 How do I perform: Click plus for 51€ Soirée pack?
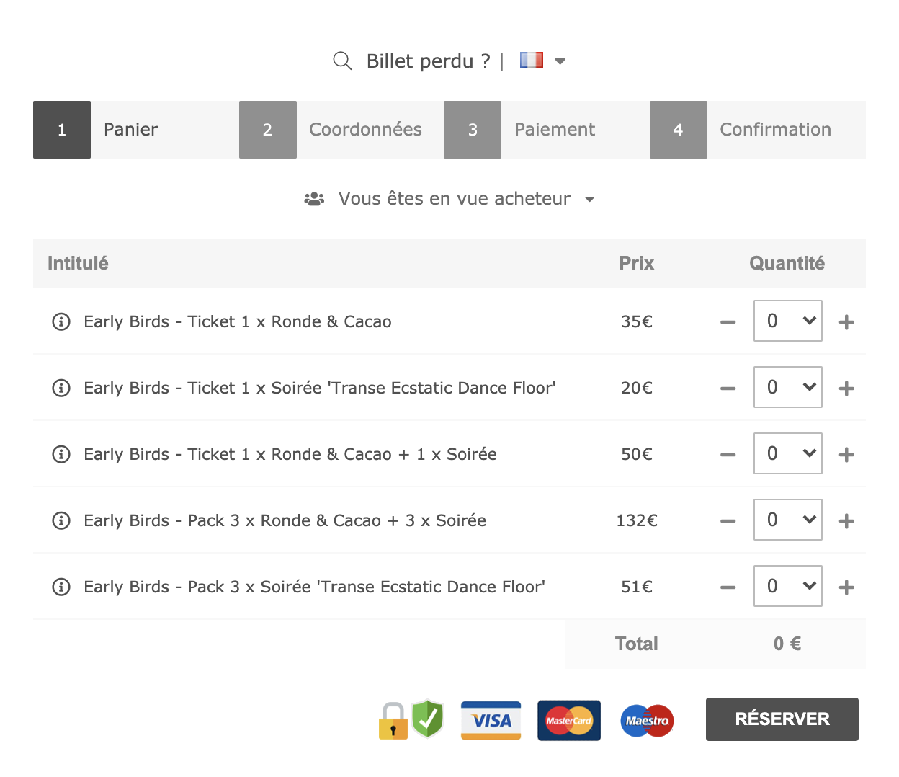[846, 587]
